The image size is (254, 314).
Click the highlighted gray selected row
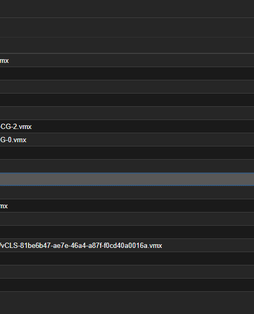[x=127, y=179]
